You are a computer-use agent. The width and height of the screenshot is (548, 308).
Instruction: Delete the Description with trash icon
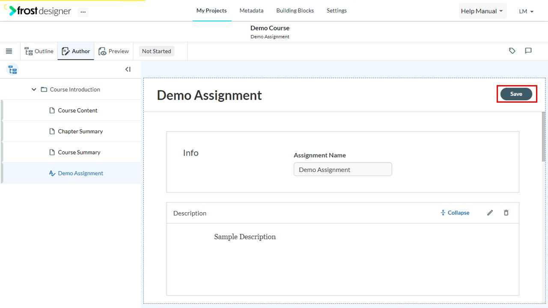(x=506, y=213)
